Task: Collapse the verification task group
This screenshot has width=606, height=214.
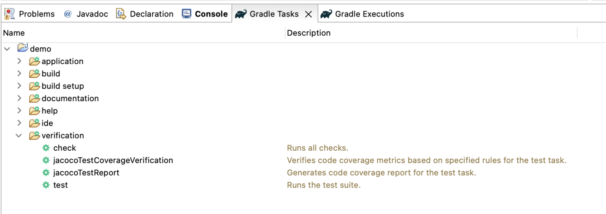Action: point(19,135)
